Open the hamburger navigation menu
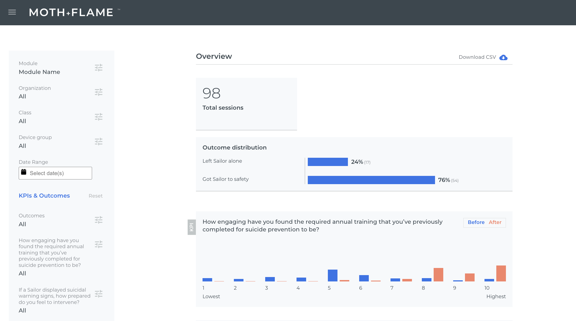Viewport: 576px width, 321px height. click(x=12, y=12)
